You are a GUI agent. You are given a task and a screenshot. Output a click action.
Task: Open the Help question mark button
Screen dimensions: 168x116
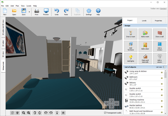[98, 12]
